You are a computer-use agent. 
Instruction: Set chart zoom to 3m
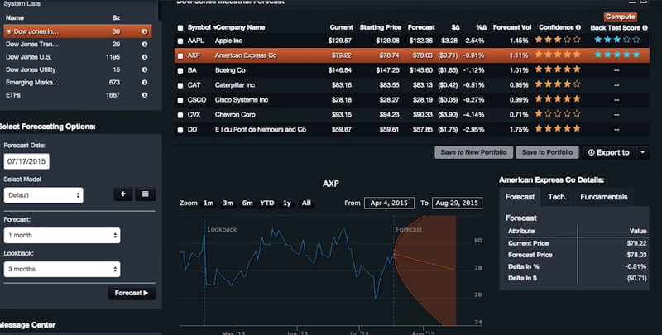(228, 203)
